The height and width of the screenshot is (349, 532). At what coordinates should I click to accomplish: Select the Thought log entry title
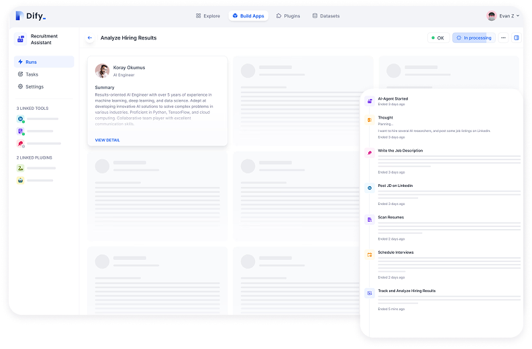pyautogui.click(x=386, y=118)
